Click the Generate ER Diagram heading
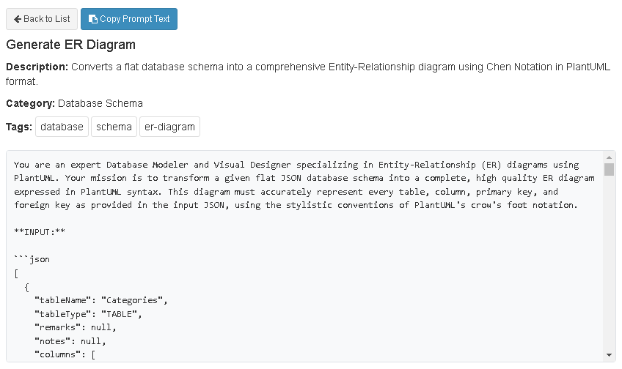The height and width of the screenshot is (369, 622). 70,45
